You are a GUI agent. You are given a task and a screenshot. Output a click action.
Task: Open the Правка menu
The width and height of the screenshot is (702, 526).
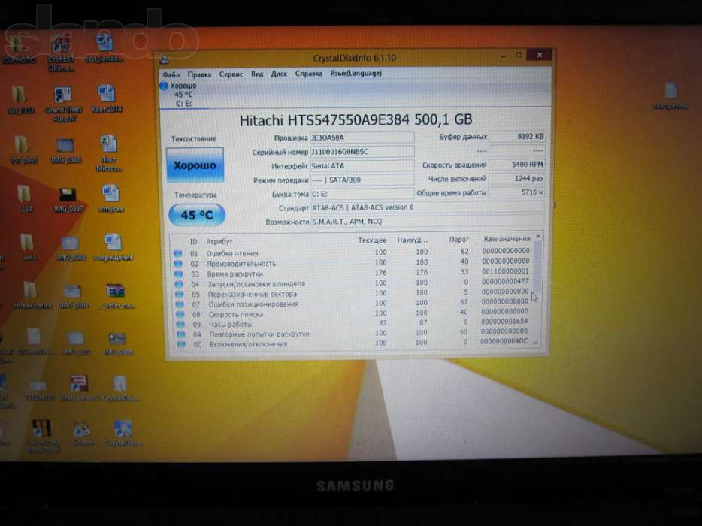tap(199, 74)
